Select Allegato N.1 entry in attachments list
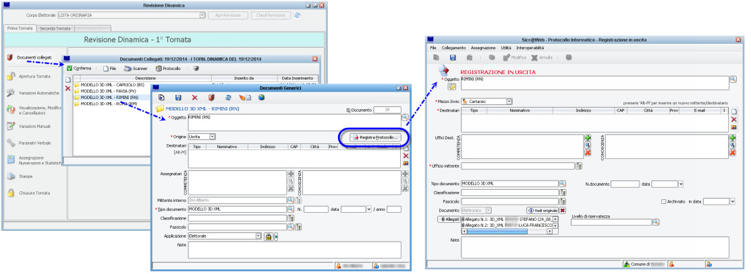 click(x=506, y=219)
